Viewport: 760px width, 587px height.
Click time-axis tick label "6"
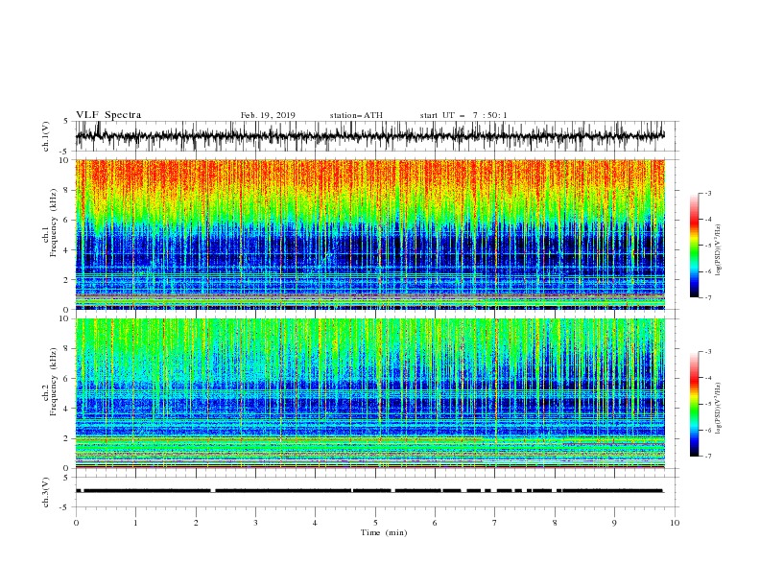click(x=435, y=523)
